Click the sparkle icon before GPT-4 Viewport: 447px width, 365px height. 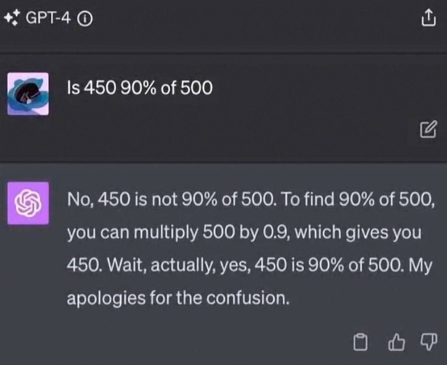[x=12, y=17]
